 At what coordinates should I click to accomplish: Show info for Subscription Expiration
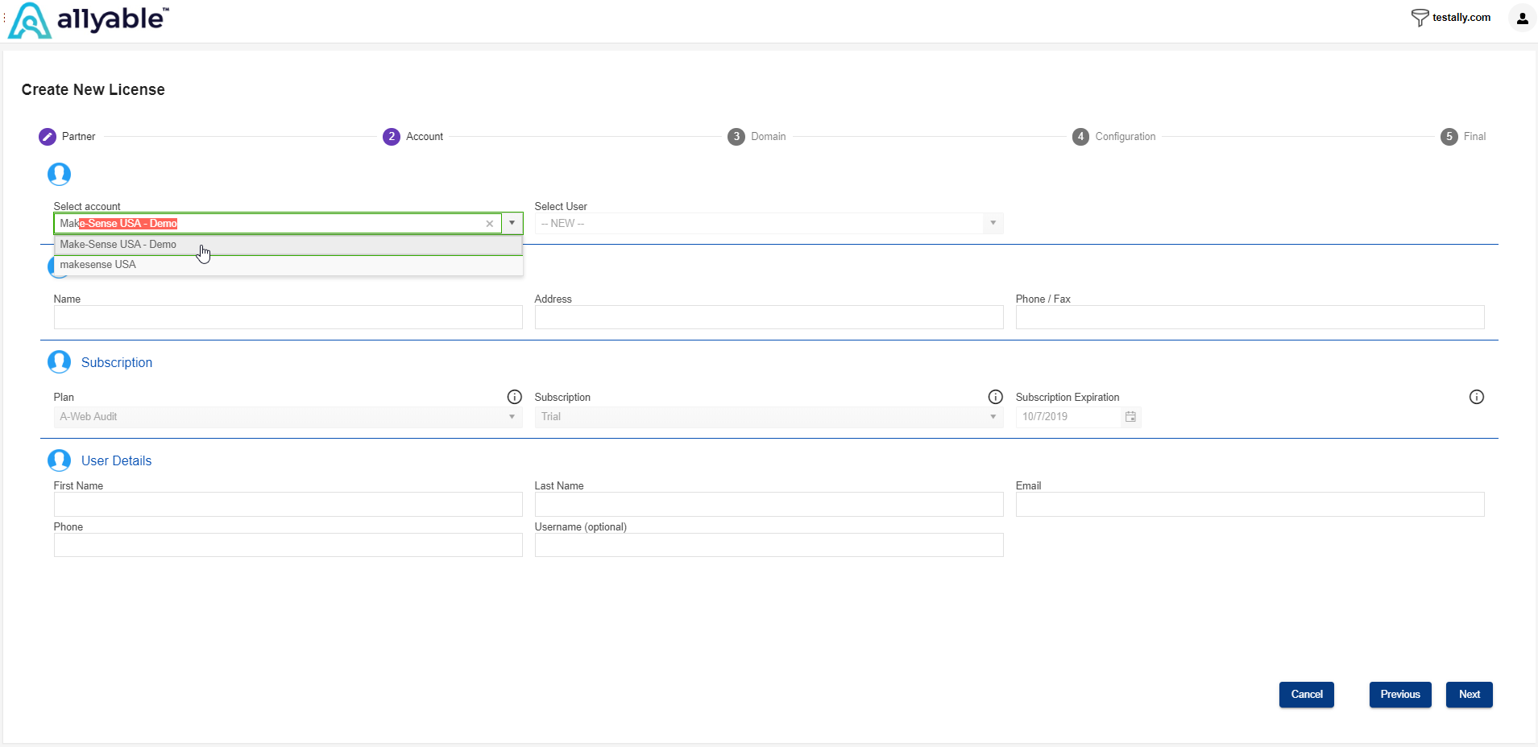click(1476, 397)
